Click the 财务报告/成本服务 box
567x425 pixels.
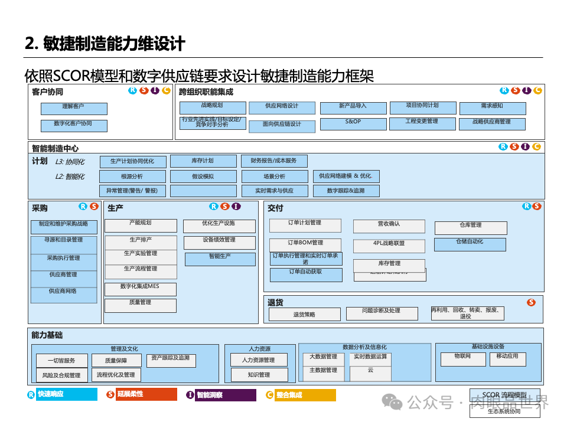click(275, 161)
